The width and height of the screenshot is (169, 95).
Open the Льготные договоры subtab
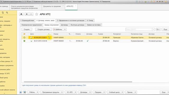click(77, 25)
